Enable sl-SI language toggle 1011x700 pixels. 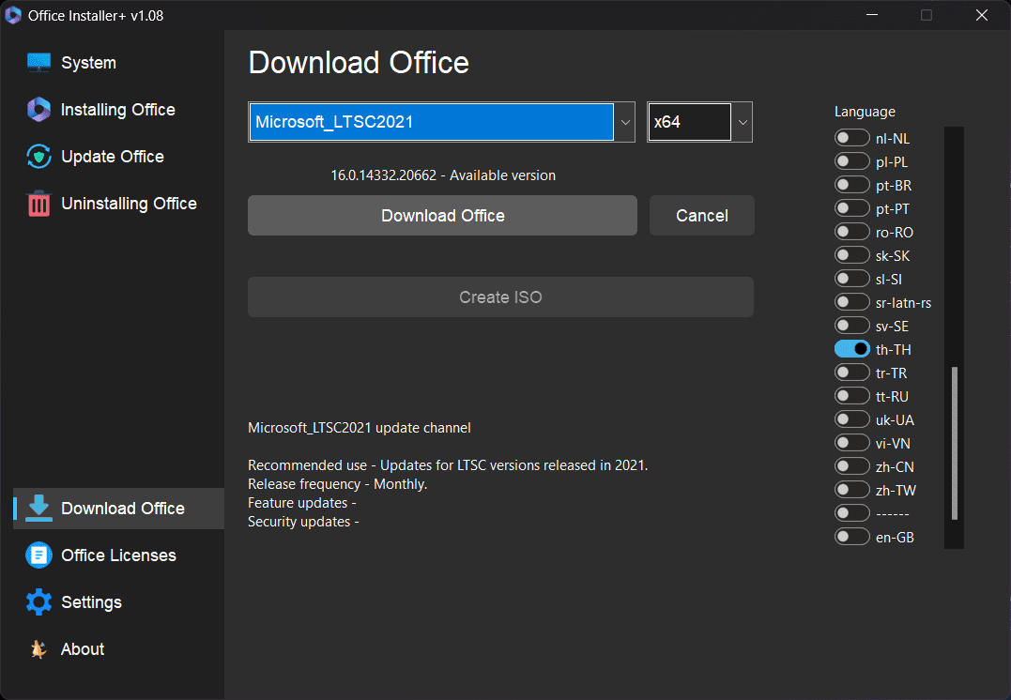pos(851,279)
